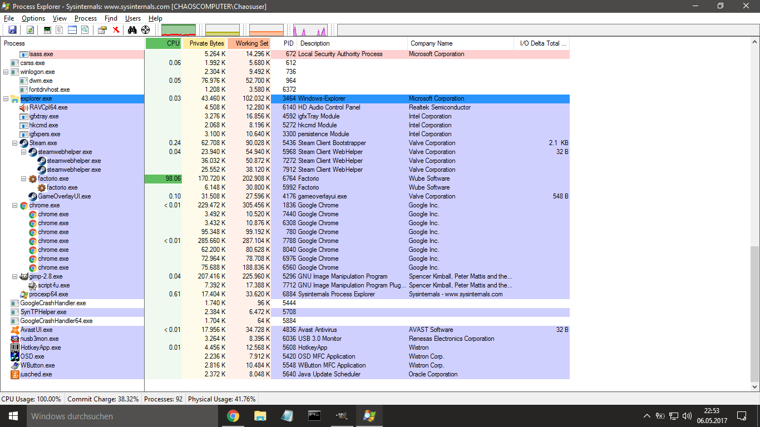760x427 pixels.
Task: Sort by the Private Bytes column header
Action: pyautogui.click(x=205, y=43)
